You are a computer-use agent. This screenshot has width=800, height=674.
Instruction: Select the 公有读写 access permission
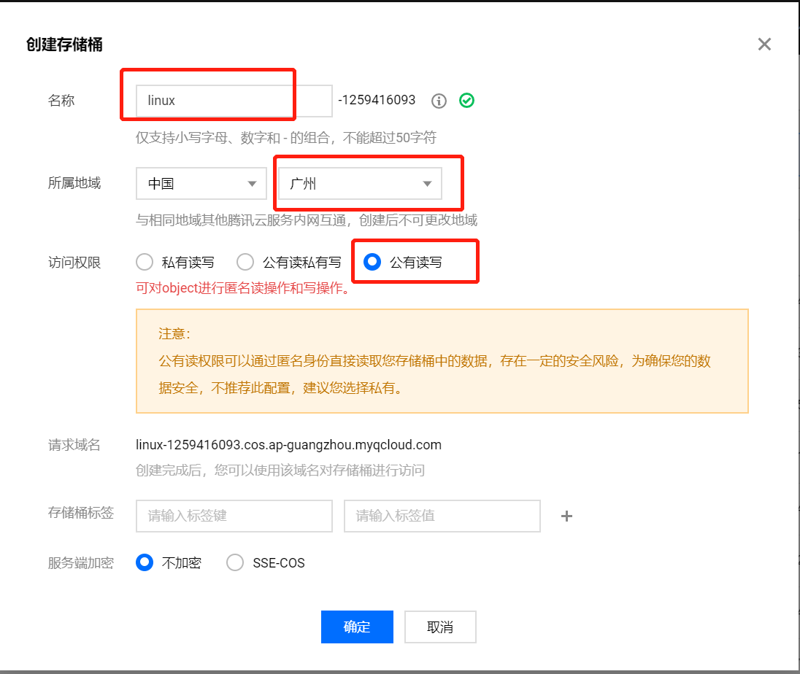373,262
